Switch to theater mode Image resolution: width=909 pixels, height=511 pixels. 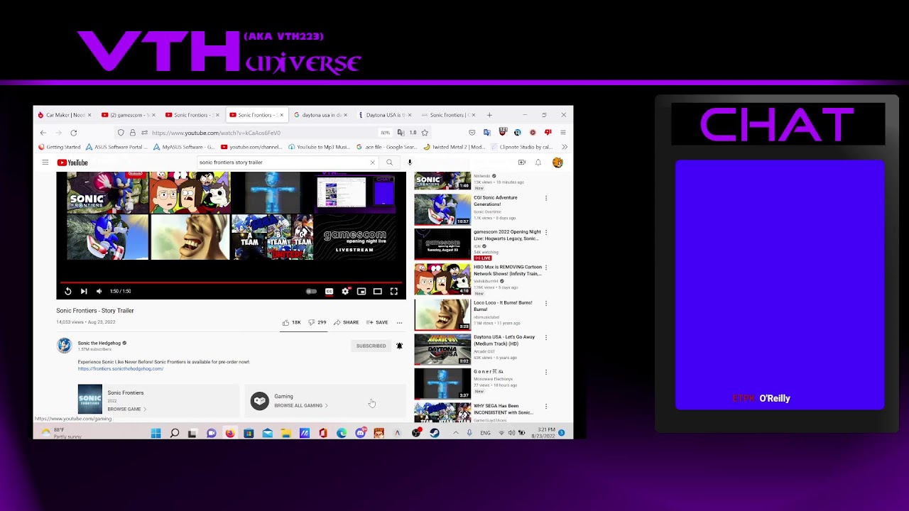click(x=378, y=291)
